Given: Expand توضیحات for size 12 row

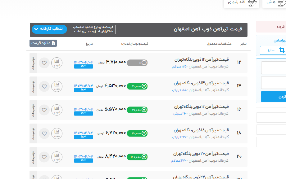Looking at the screenshot, I should point(33,63).
